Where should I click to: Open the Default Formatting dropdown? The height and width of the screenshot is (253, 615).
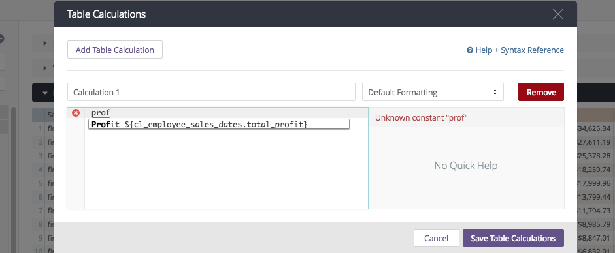[433, 93]
